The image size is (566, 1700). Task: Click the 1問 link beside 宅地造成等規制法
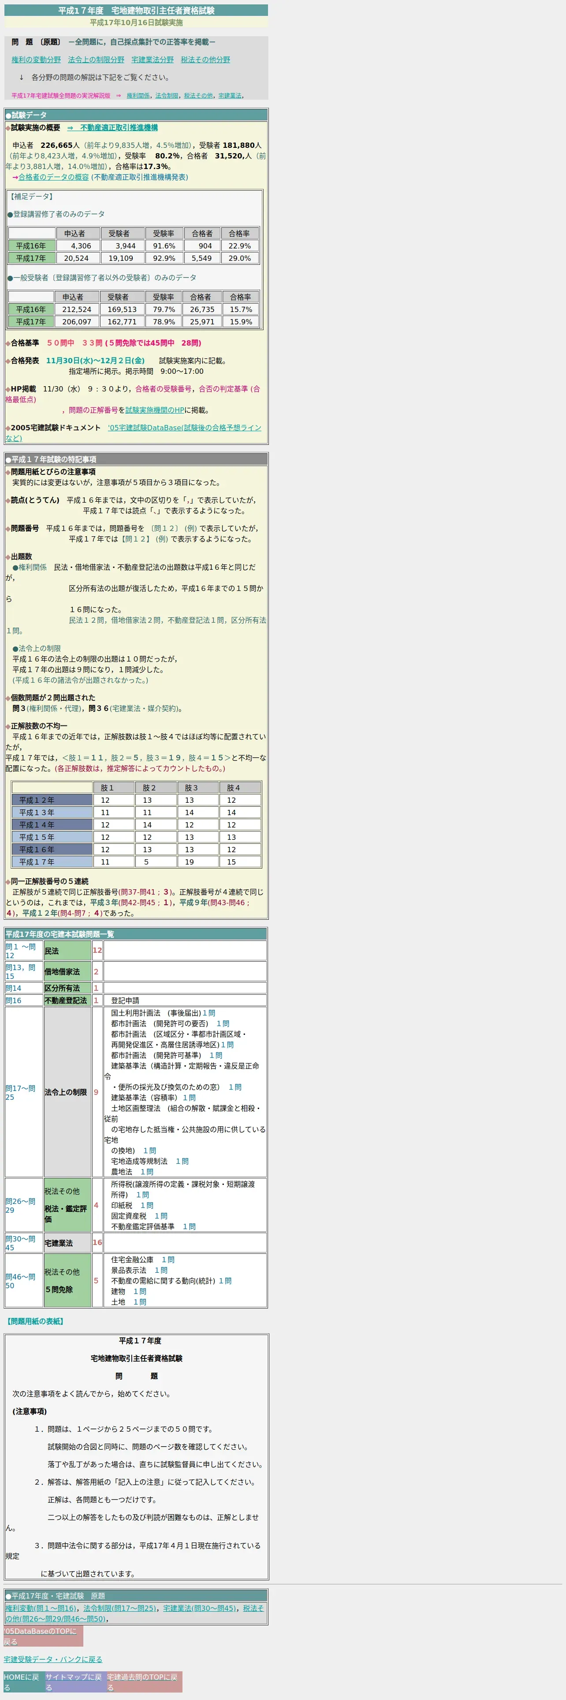coord(182,1161)
